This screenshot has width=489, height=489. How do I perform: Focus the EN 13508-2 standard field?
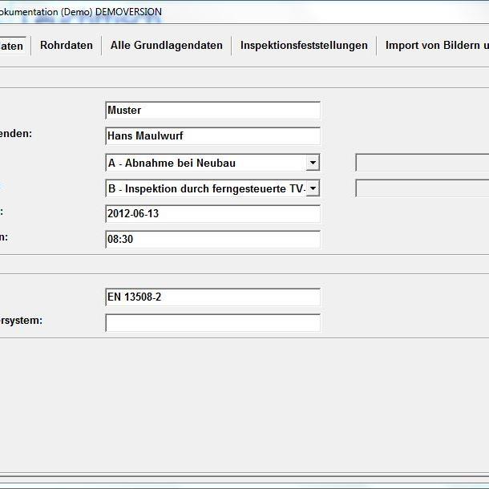point(212,297)
